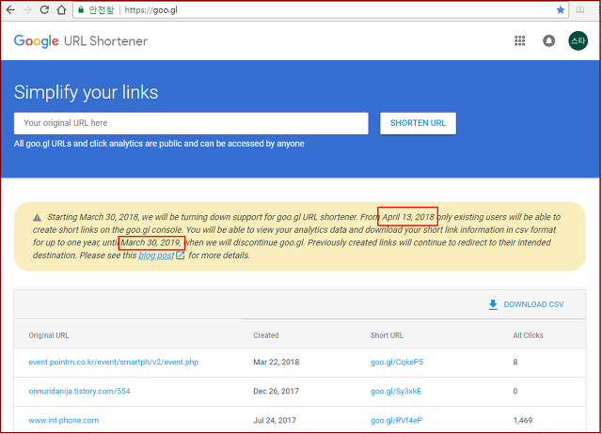Click the external link icon beside blog post

click(180, 255)
